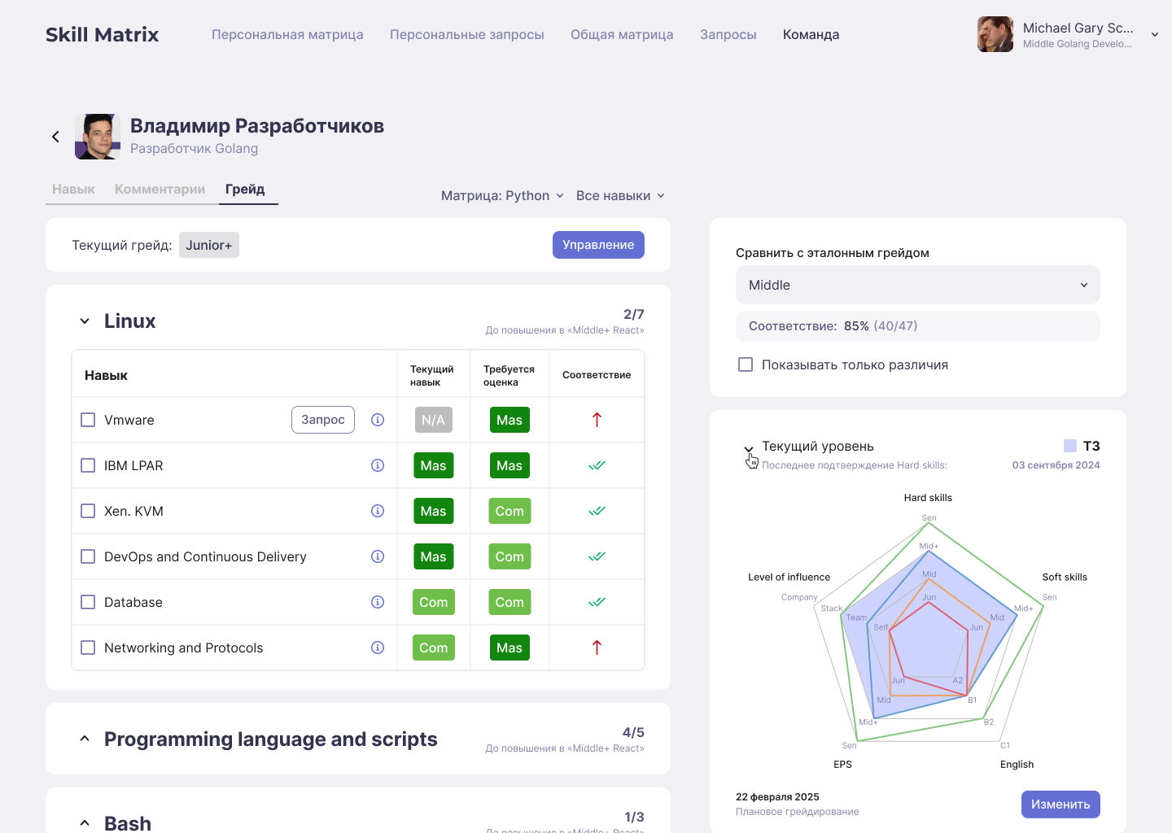Viewport: 1172px width, 833px height.
Task: Switch to the Комментарии tab
Action: [x=160, y=189]
